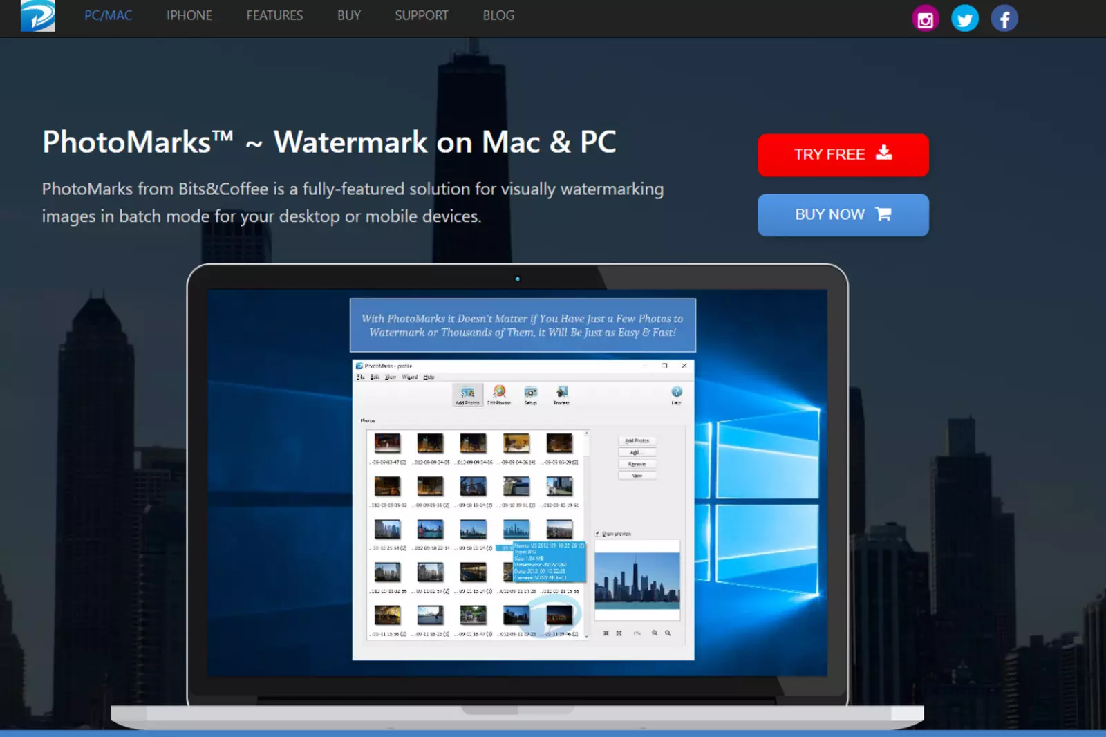This screenshot has width=1106, height=737.
Task: Click the Remove button in app screenshot
Action: 637,464
